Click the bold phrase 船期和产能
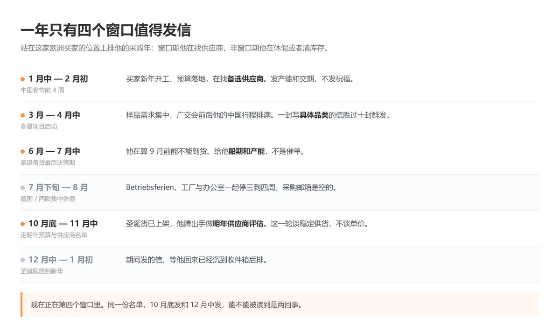Image resolution: width=560 pixels, height=333 pixels. click(x=246, y=151)
